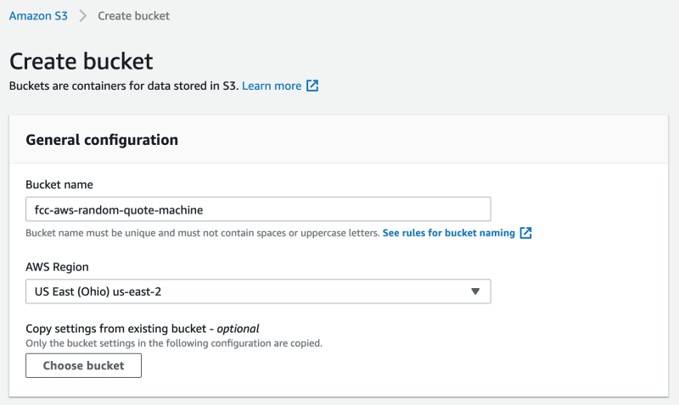The width and height of the screenshot is (679, 405).
Task: Click 'Buckets are containers for data' description
Action: point(124,86)
